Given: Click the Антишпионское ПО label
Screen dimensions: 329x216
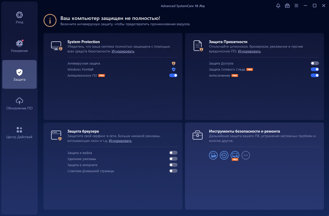Looking at the screenshot, I should click(x=82, y=76).
